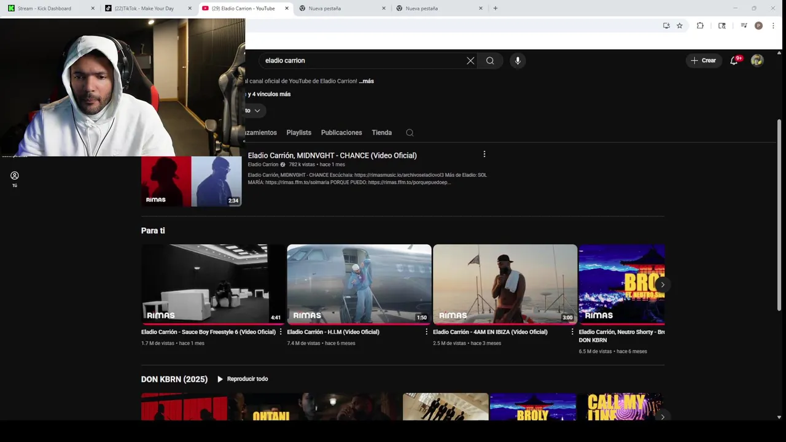
Task: Open options for the H.I.M video
Action: (x=426, y=331)
